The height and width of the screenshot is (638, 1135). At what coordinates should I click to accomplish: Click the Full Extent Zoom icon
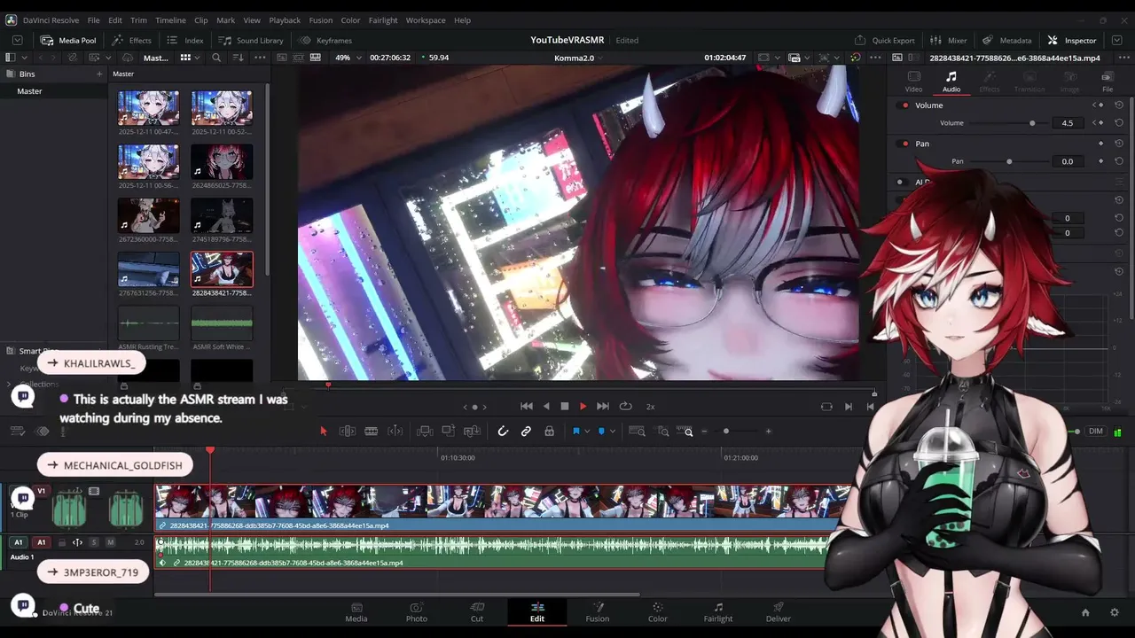[637, 432]
